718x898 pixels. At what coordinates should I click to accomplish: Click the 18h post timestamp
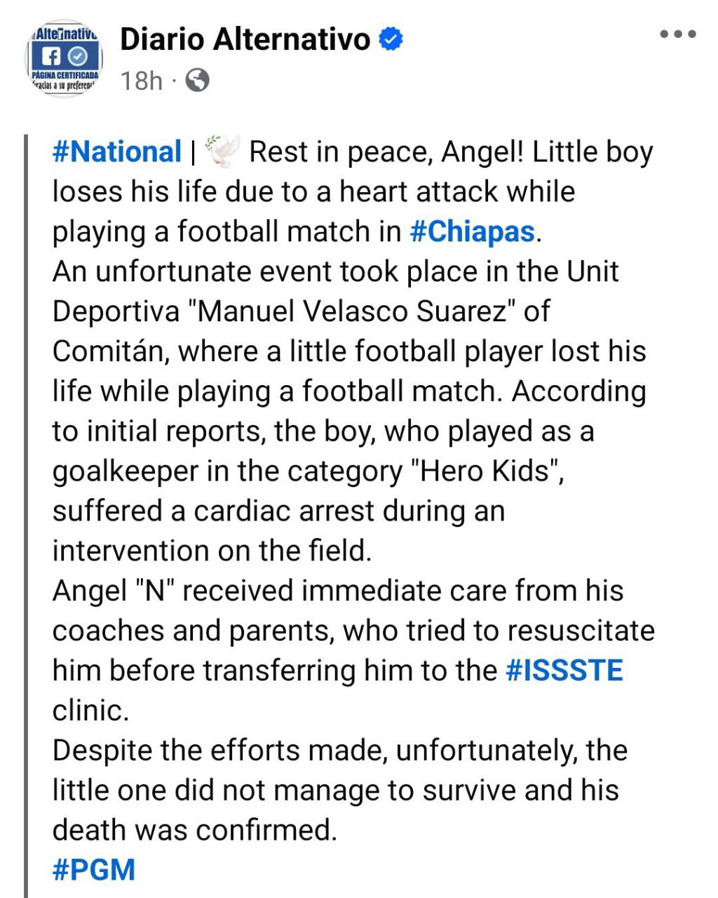click(140, 81)
